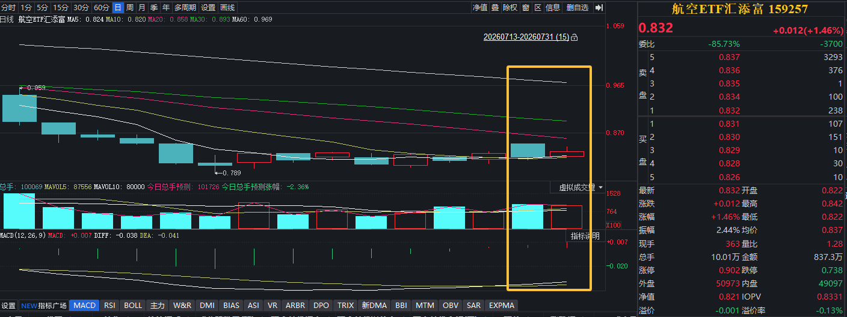
Task: Select the MTM indicator tab
Action: point(425,306)
